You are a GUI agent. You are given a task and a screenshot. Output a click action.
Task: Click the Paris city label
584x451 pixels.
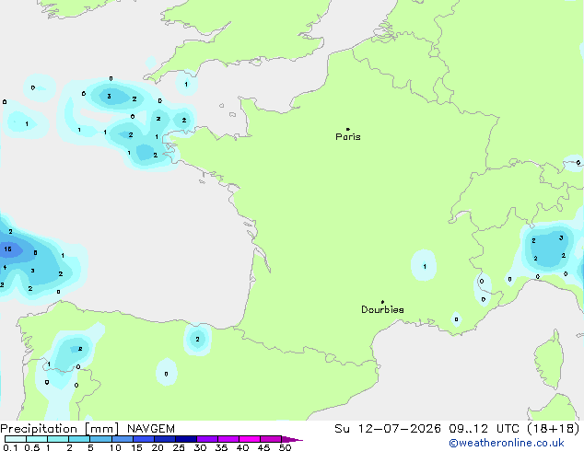(x=348, y=137)
